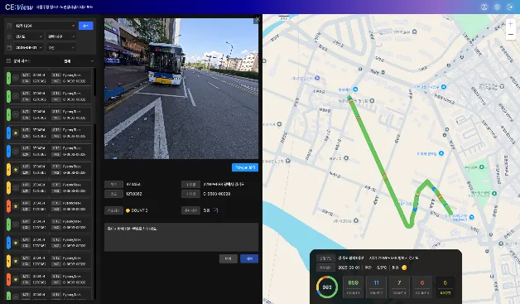
Task: Click the gray POI marker near the river
Action: (356, 220)
